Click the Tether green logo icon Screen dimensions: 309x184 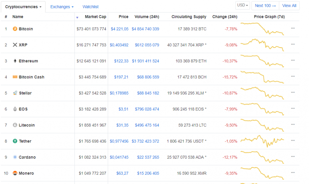click(x=15, y=141)
